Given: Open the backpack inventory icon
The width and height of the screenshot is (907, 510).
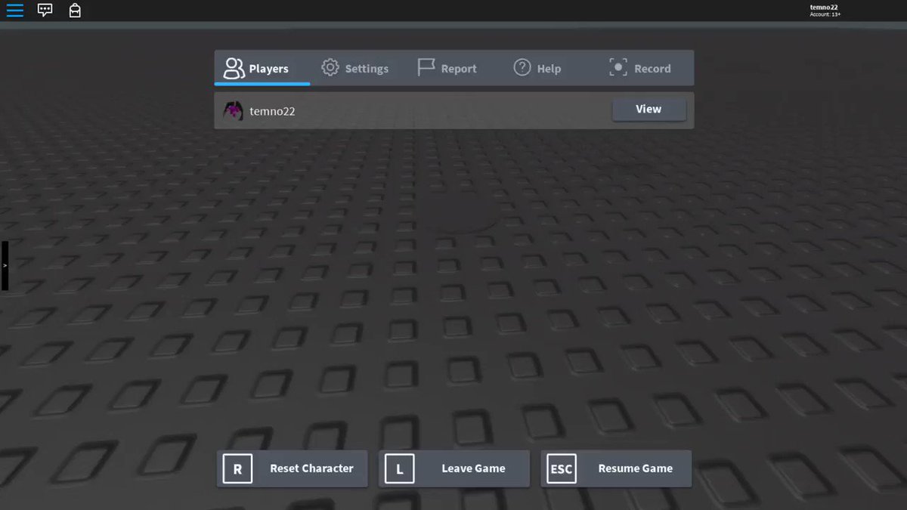Looking at the screenshot, I should click(x=75, y=11).
